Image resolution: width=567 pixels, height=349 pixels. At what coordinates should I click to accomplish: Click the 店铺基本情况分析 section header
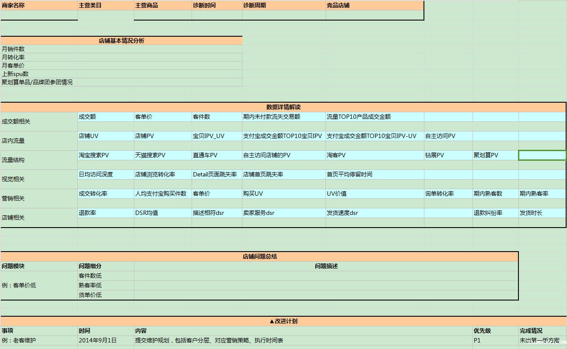tap(121, 41)
